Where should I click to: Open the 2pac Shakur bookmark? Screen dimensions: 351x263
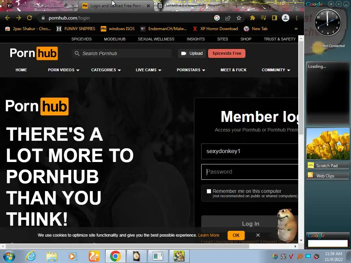click(x=28, y=29)
